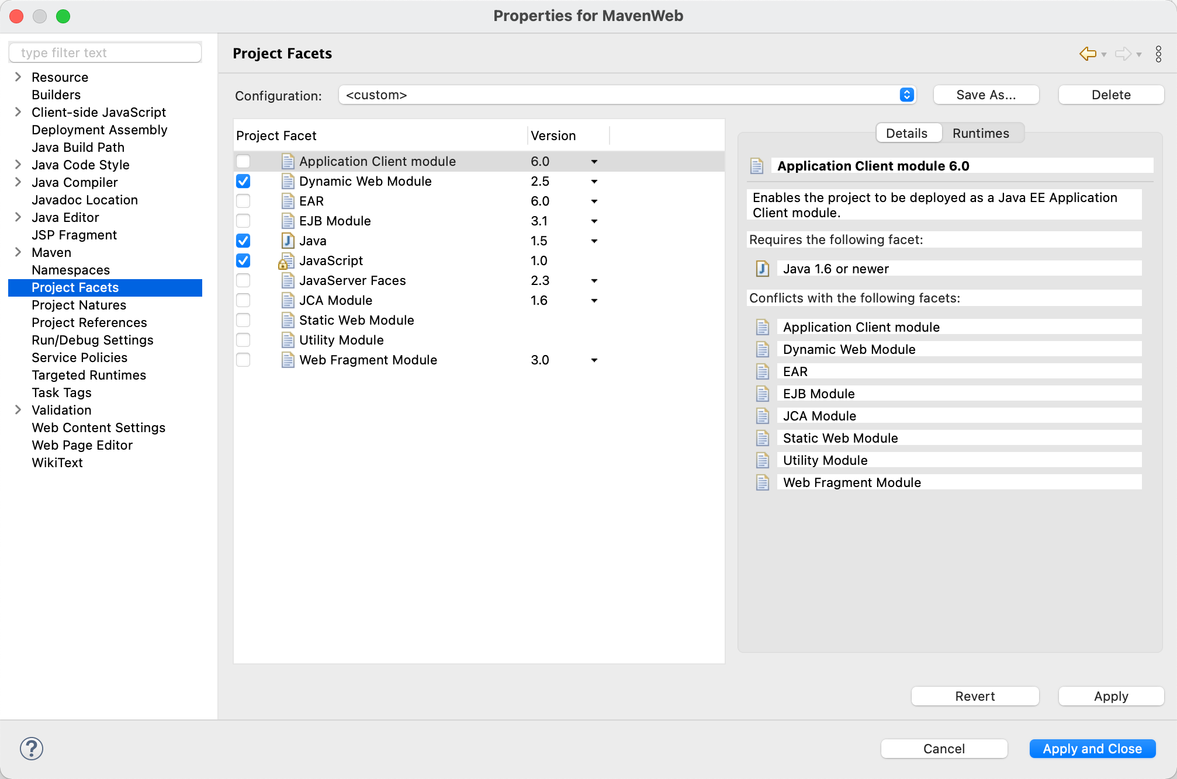Click the forward navigation arrow icon
Image resolution: width=1177 pixels, height=779 pixels.
(x=1122, y=54)
